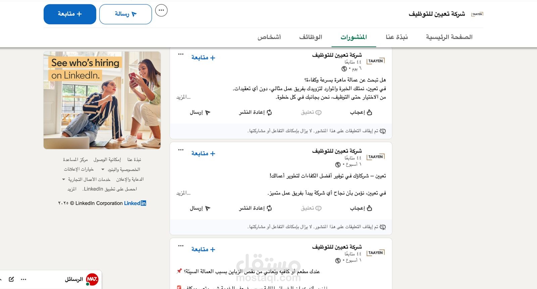
Task: Click the LinkedIn logo in footer
Action: point(135,203)
